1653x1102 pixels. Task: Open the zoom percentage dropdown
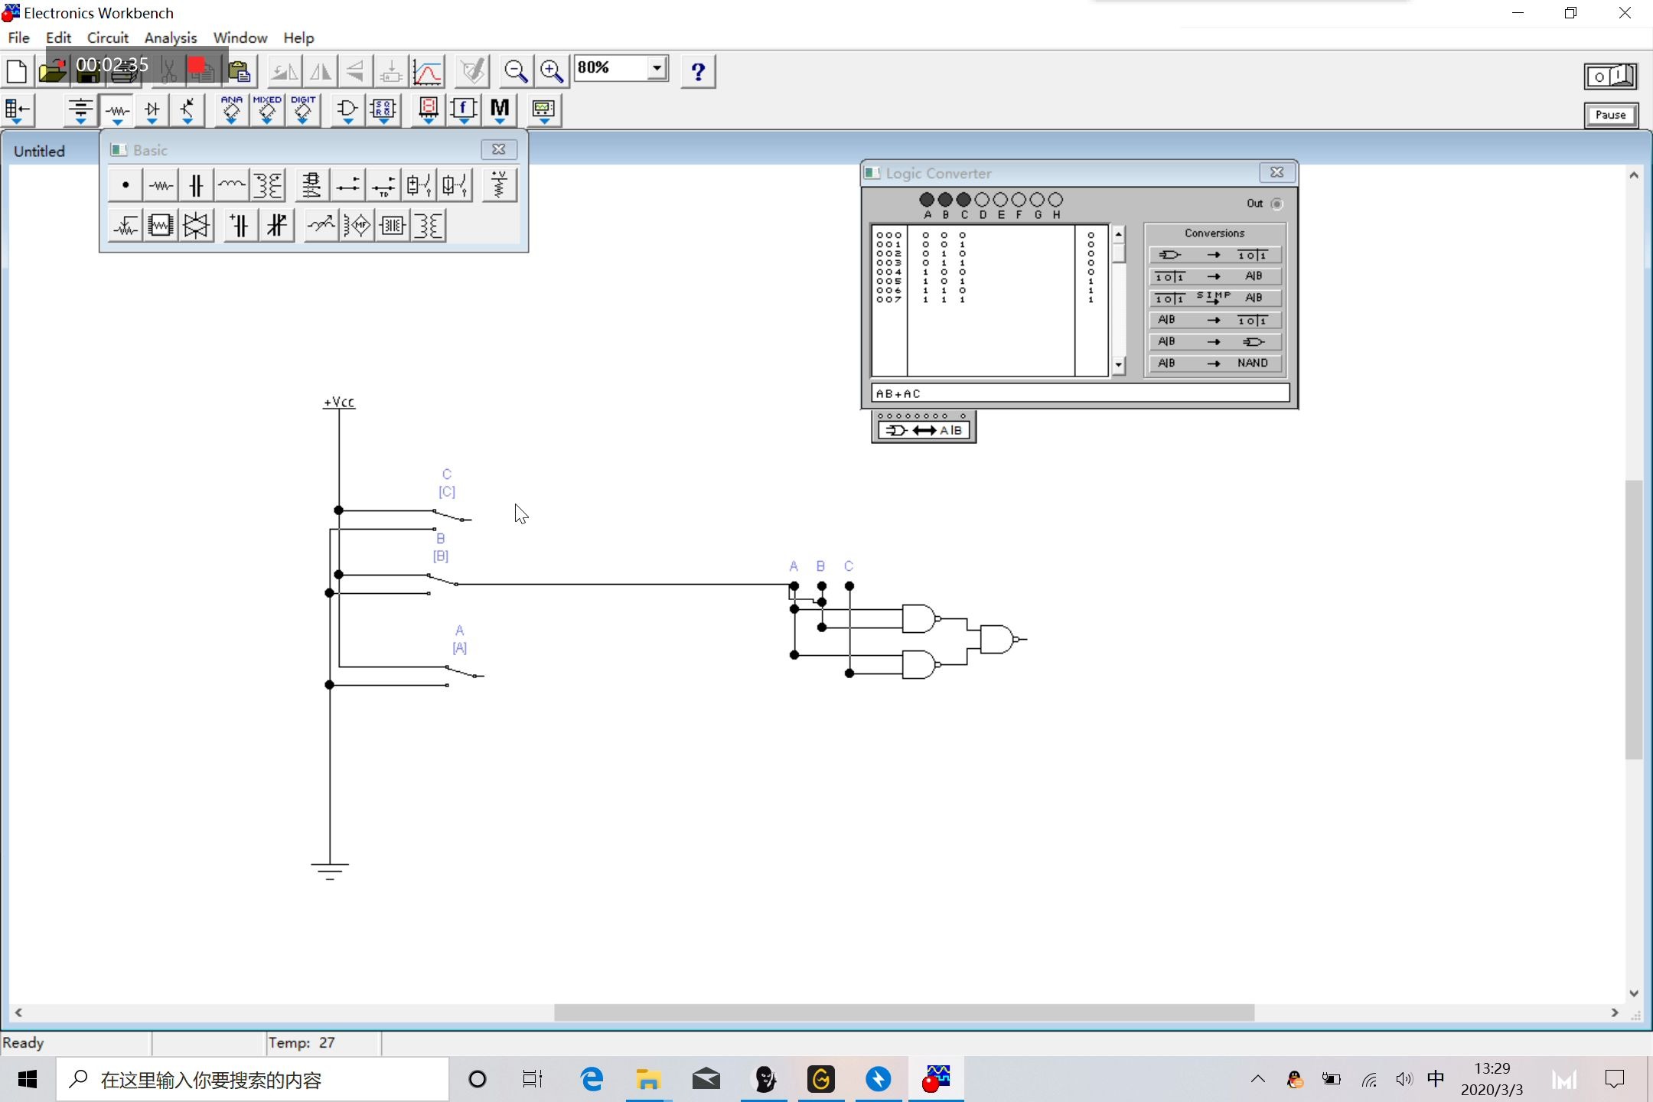click(x=657, y=68)
